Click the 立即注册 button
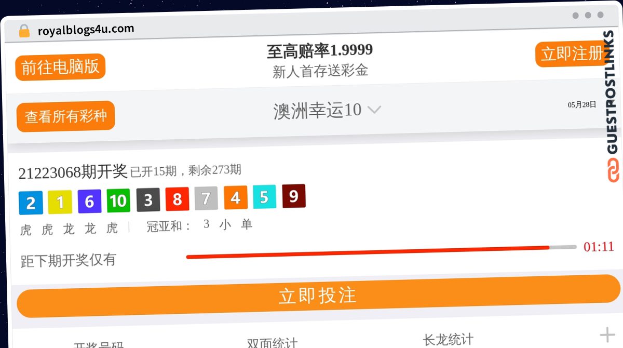623x348 pixels. click(570, 53)
